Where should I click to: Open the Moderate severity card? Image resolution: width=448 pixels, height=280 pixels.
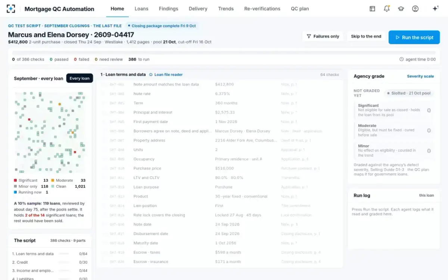(x=394, y=130)
